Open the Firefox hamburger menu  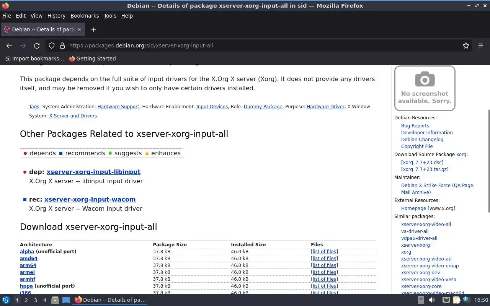point(481,46)
